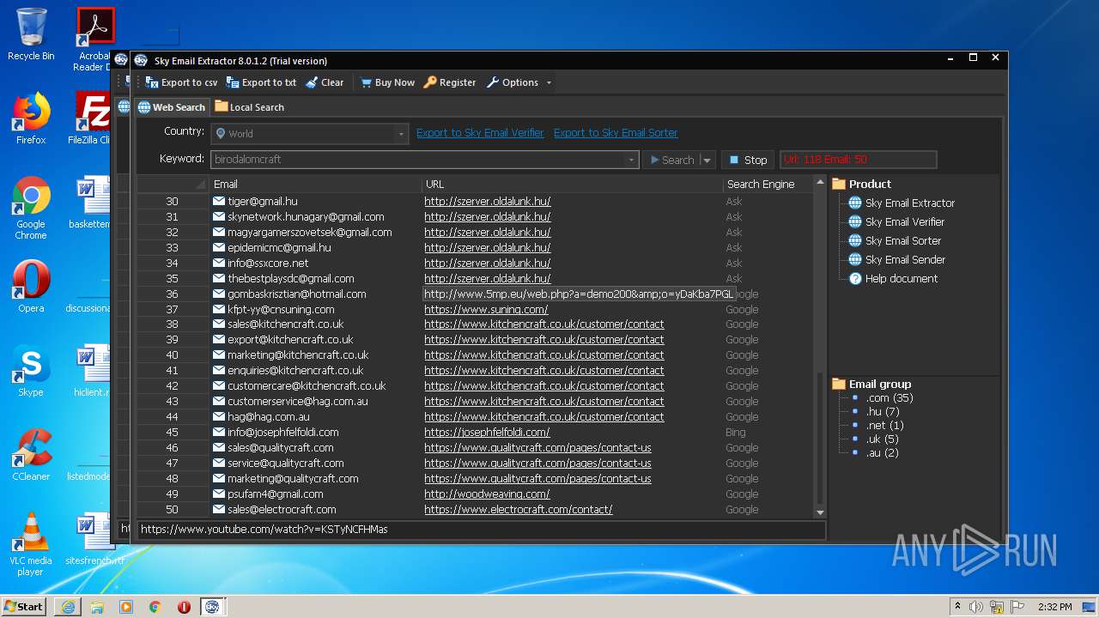
Task: Switch to the Web Search tab
Action: click(171, 107)
